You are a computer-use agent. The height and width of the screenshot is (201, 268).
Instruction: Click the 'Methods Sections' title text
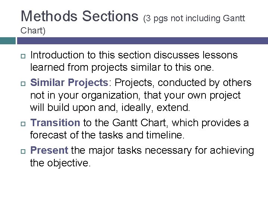point(80,16)
